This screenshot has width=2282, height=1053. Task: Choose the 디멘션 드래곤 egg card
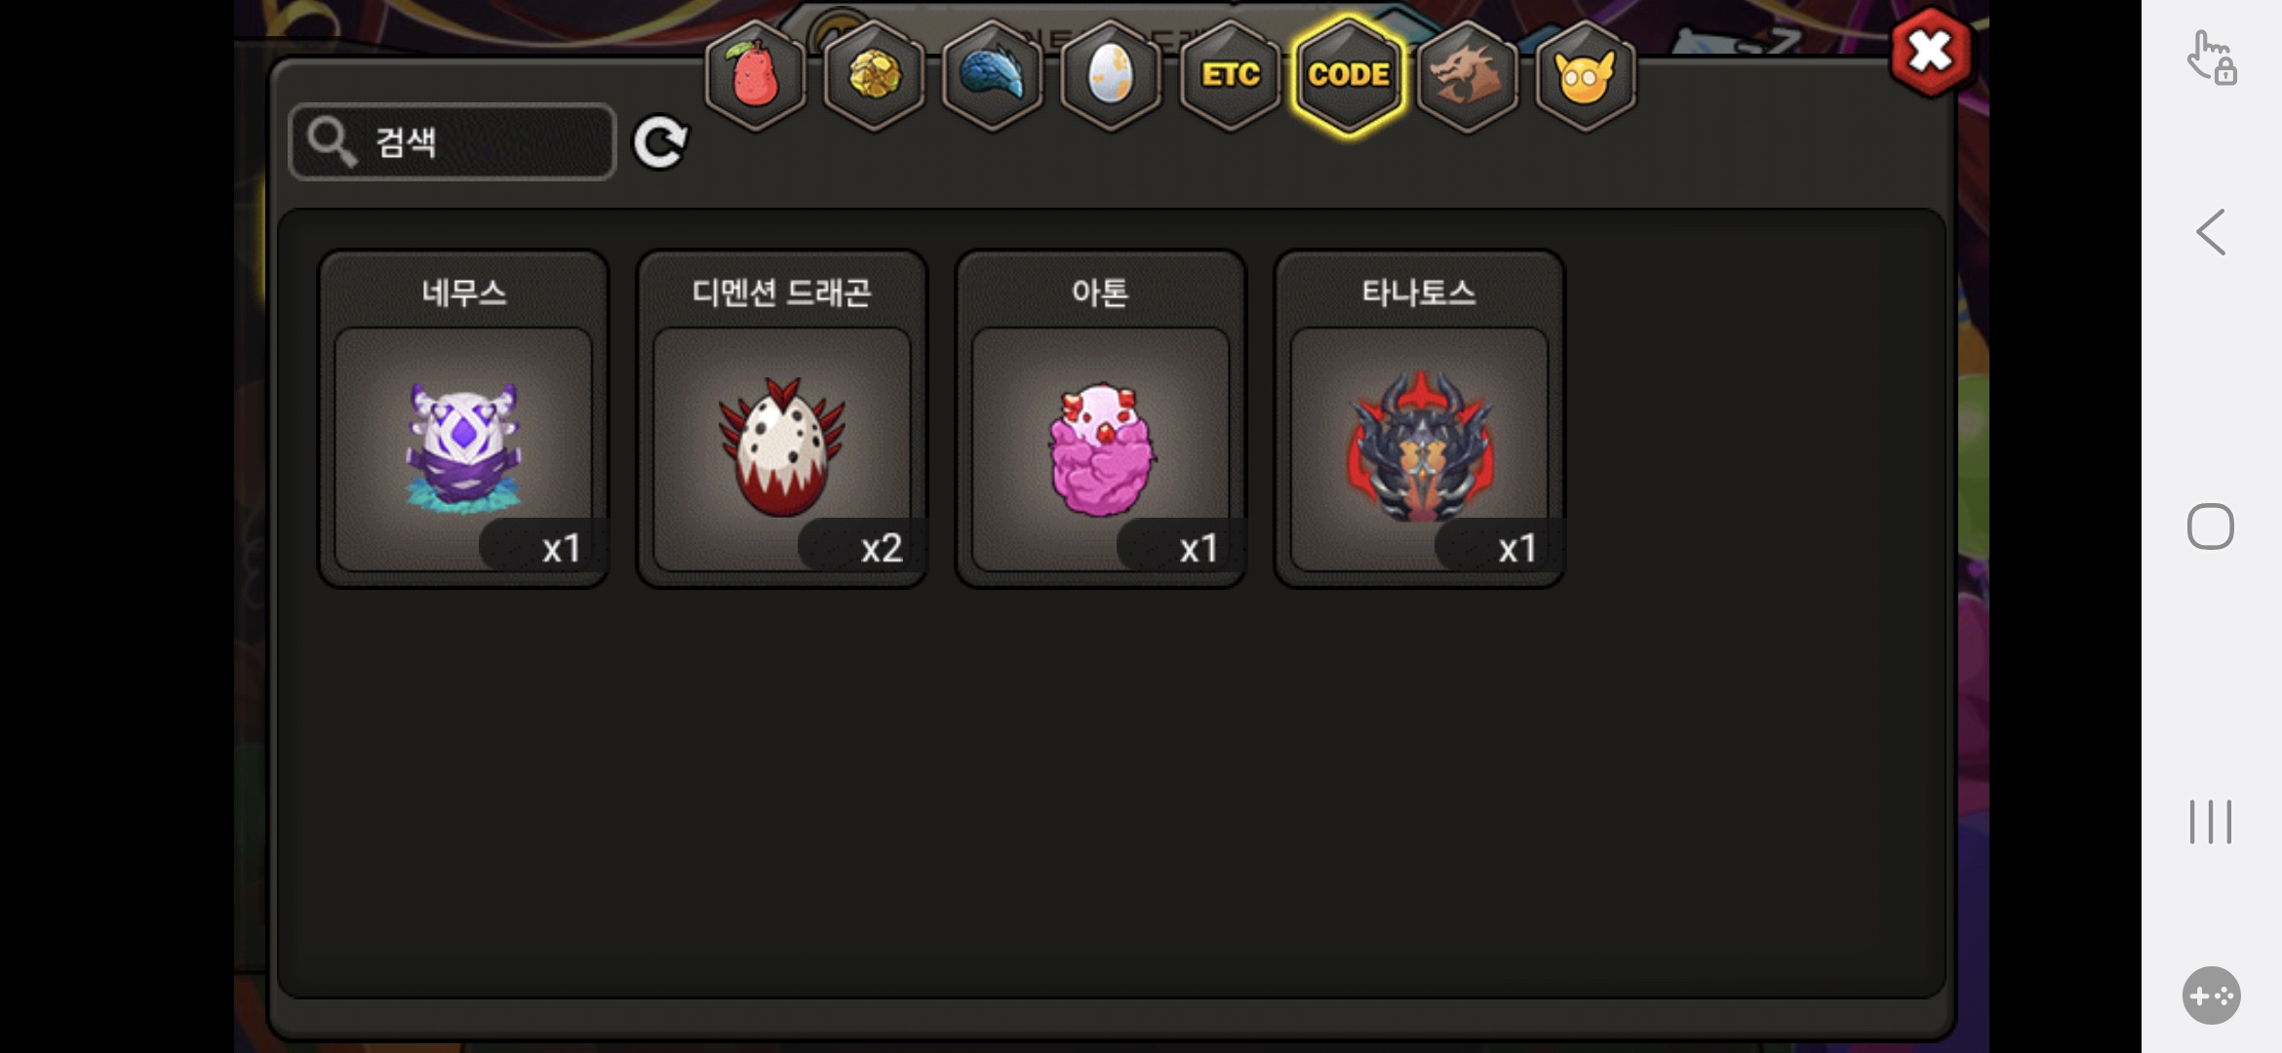click(782, 419)
